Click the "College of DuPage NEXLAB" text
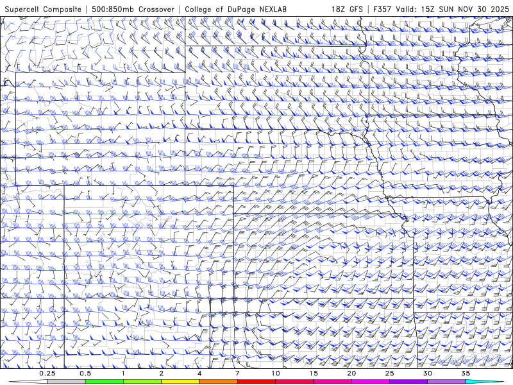513x385 pixels. point(235,10)
